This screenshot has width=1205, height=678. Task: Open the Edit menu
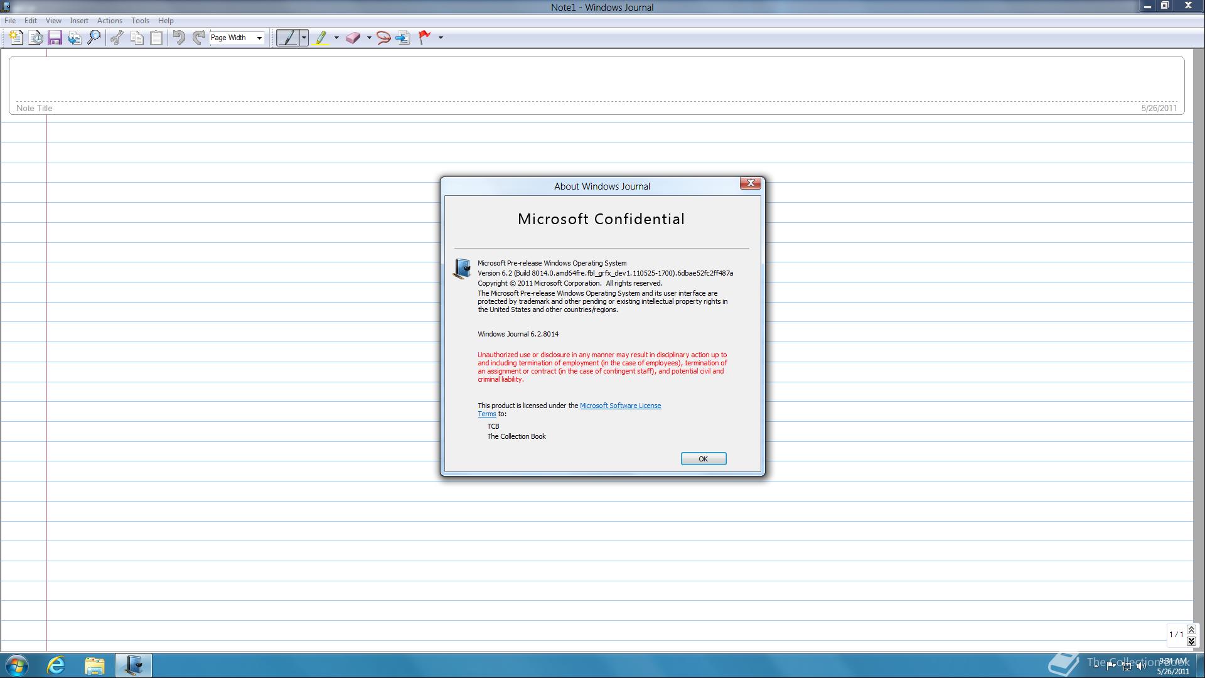coord(30,21)
